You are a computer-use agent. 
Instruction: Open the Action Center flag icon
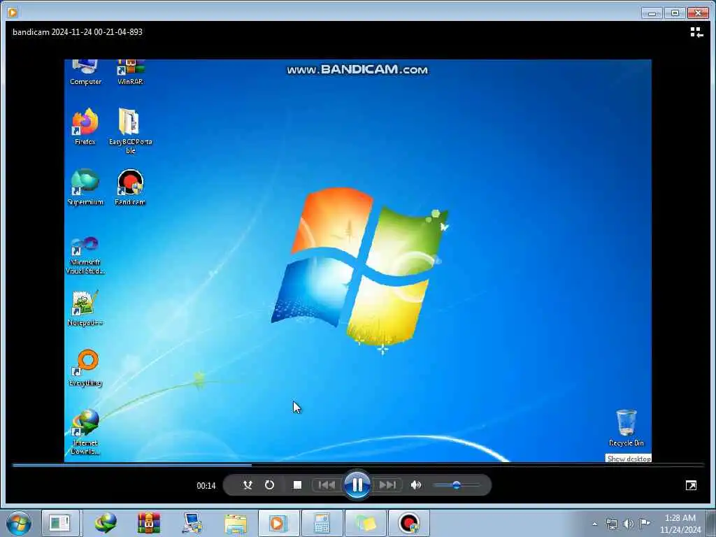pos(645,523)
